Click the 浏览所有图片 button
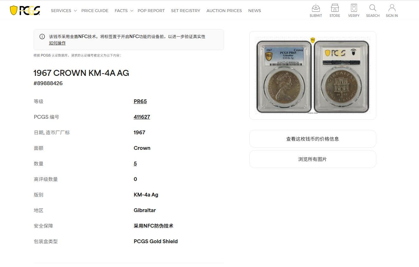 tap(313, 159)
